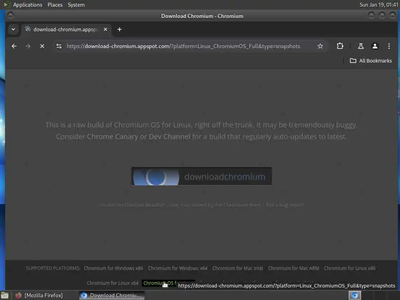
Task: Switch to Mozilla Firefox in taskbar
Action: coord(39,295)
